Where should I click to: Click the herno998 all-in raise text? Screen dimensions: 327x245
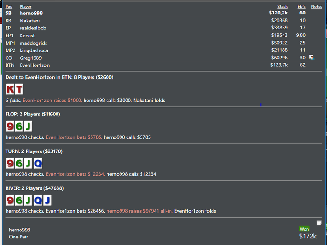click(139, 211)
